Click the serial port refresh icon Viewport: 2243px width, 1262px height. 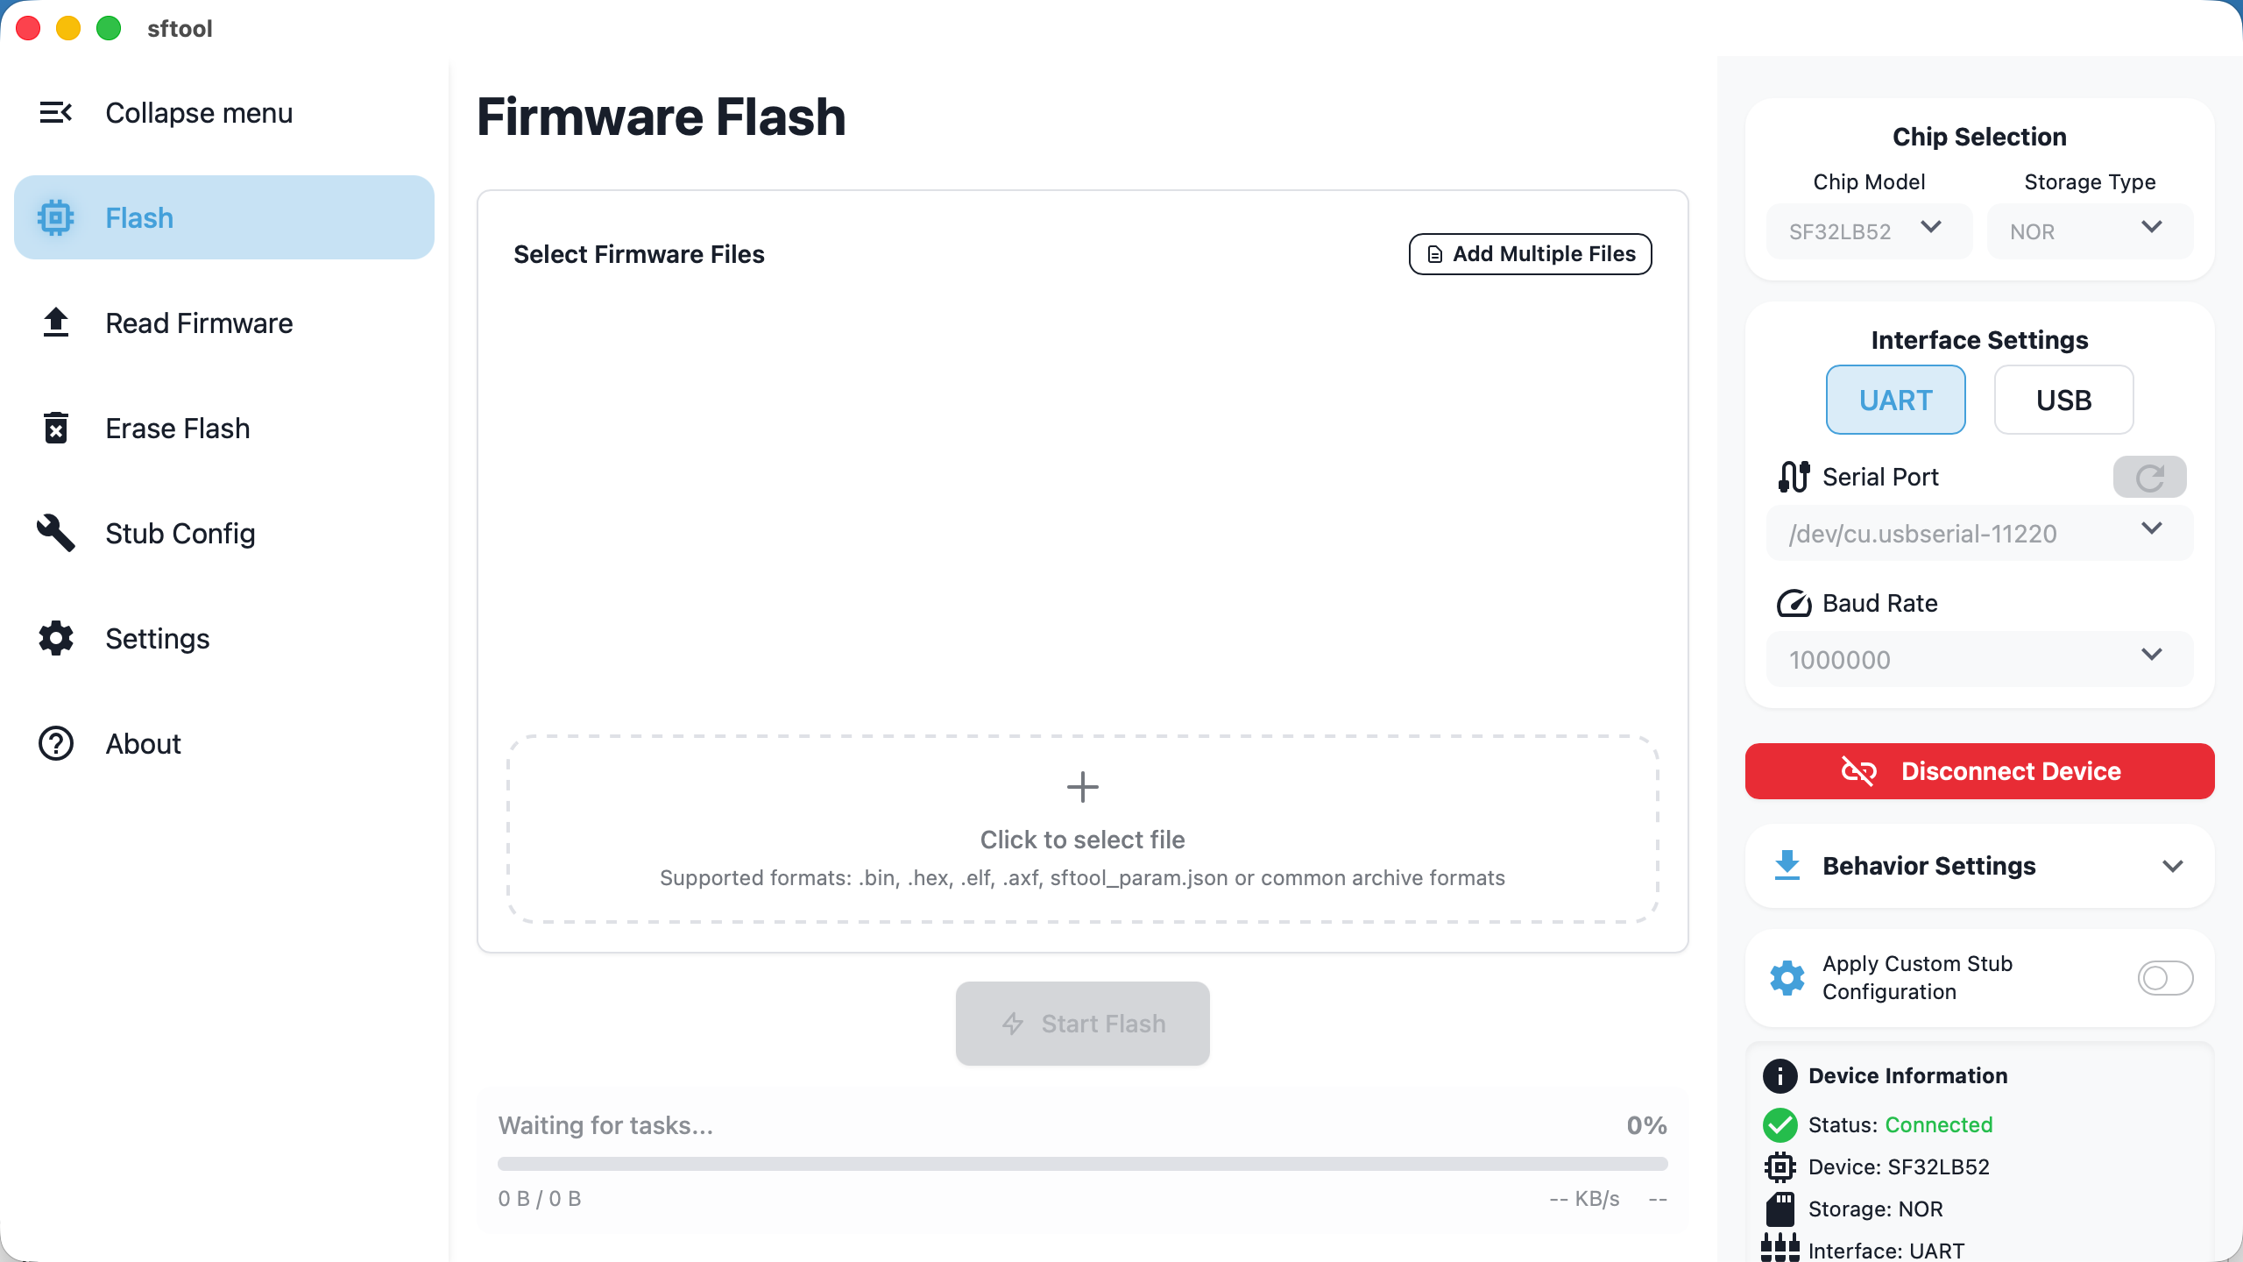[x=2149, y=478]
